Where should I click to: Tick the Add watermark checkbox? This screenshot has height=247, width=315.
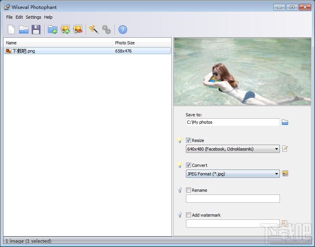tap(189, 215)
